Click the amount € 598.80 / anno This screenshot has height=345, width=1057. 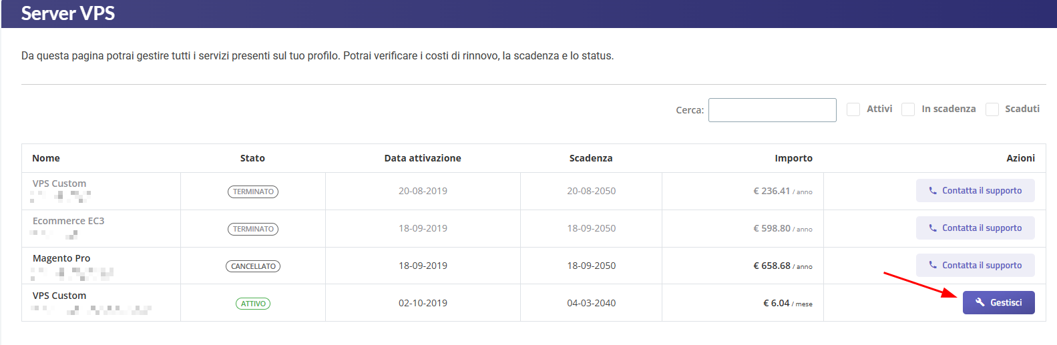(783, 228)
